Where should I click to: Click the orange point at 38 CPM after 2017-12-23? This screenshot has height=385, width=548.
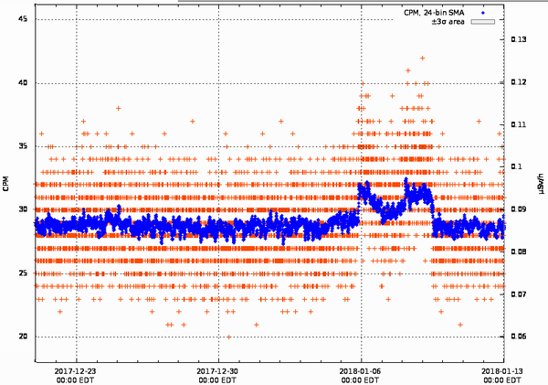coord(119,109)
